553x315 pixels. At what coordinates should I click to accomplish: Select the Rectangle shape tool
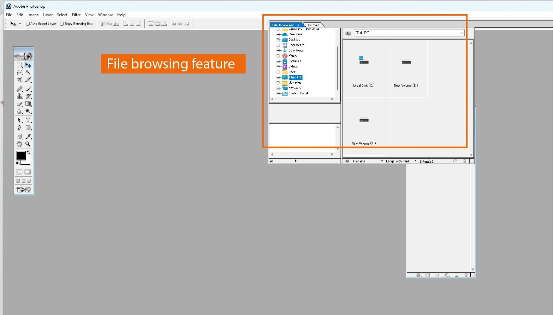pyautogui.click(x=28, y=128)
